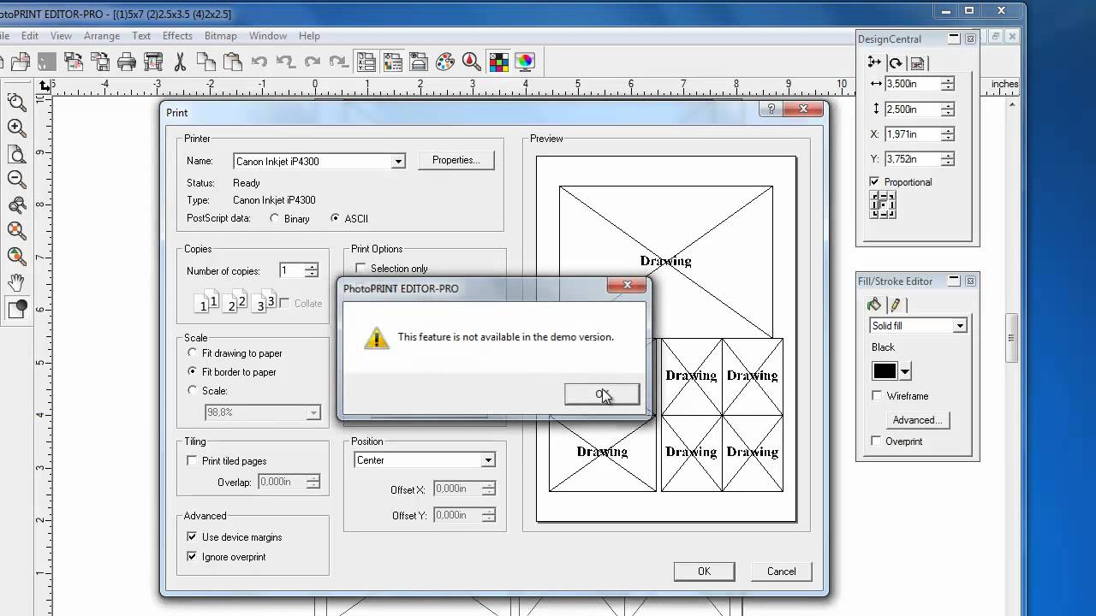
Task: Click the clipboard Paste icon in the toolbar
Action: [x=232, y=62]
